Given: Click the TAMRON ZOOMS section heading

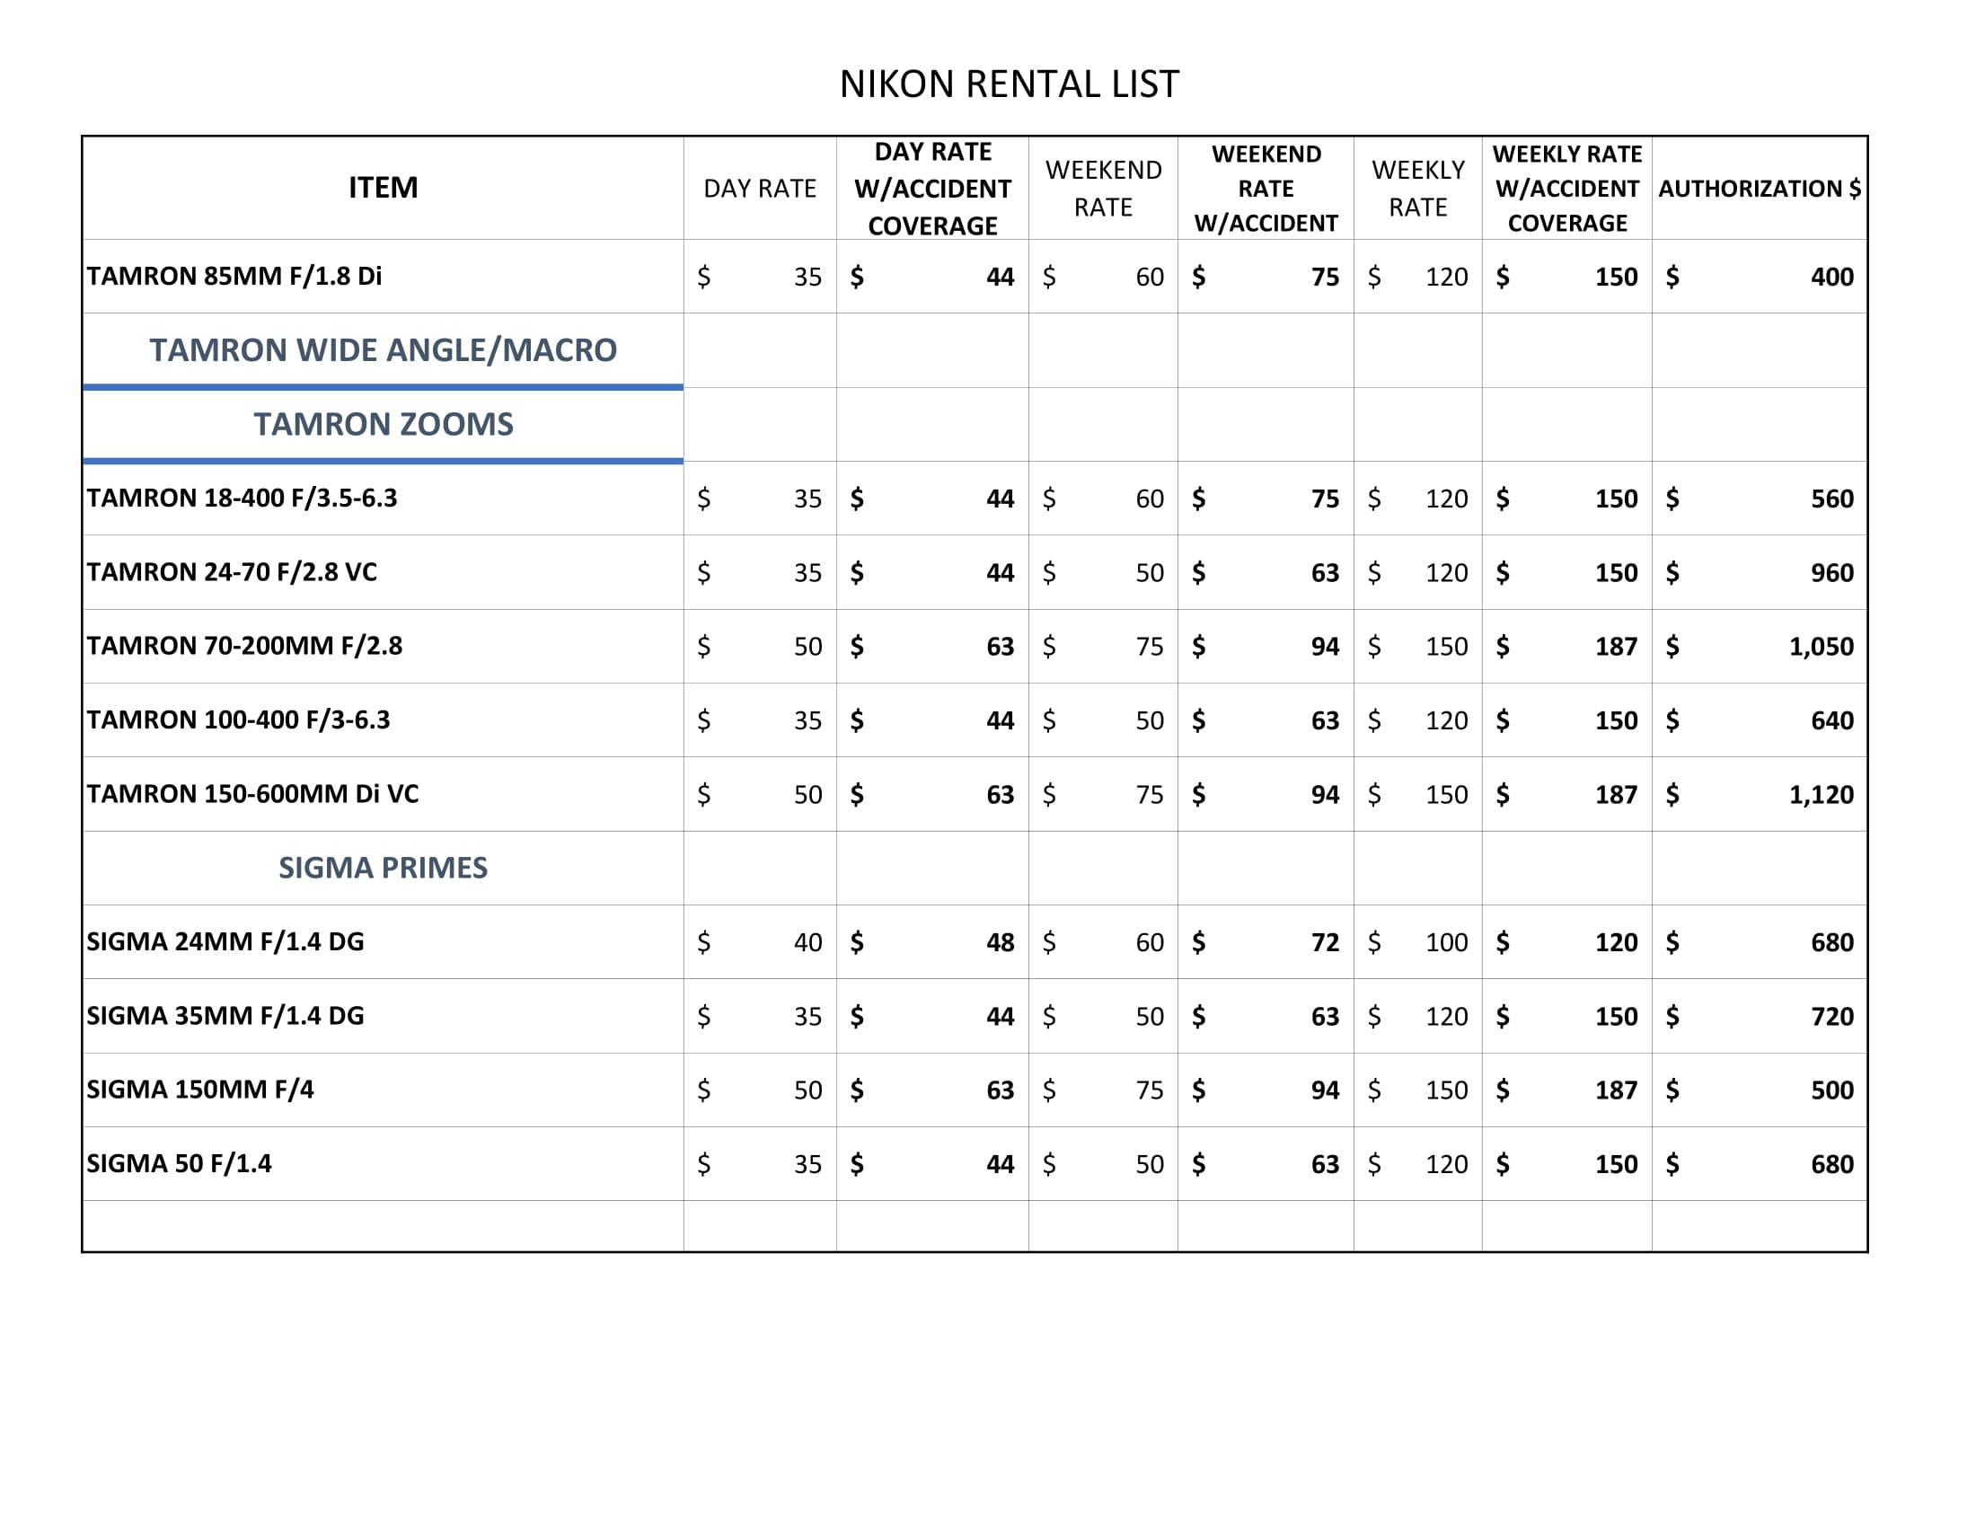Looking at the screenshot, I should tap(383, 424).
